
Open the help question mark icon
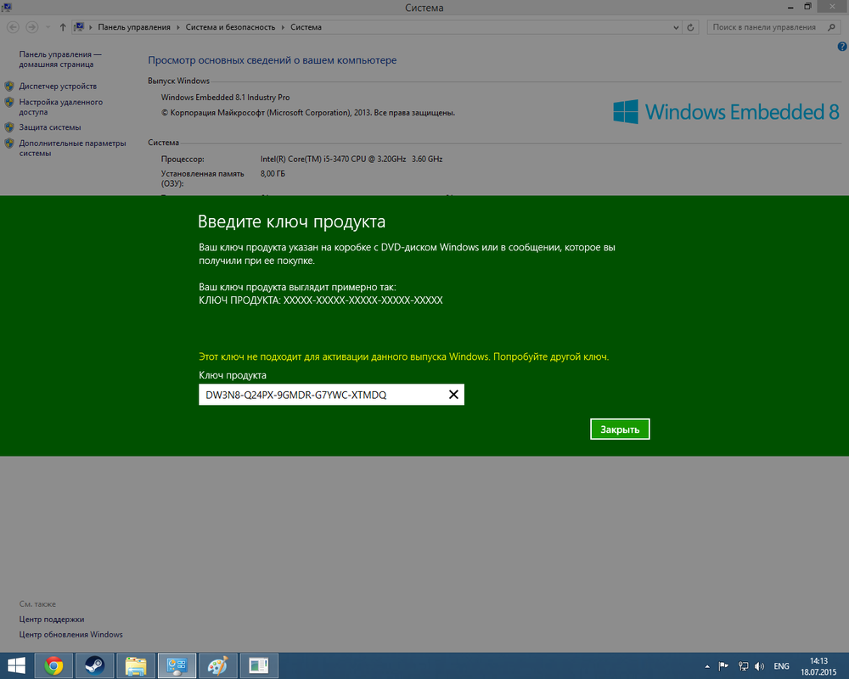841,47
